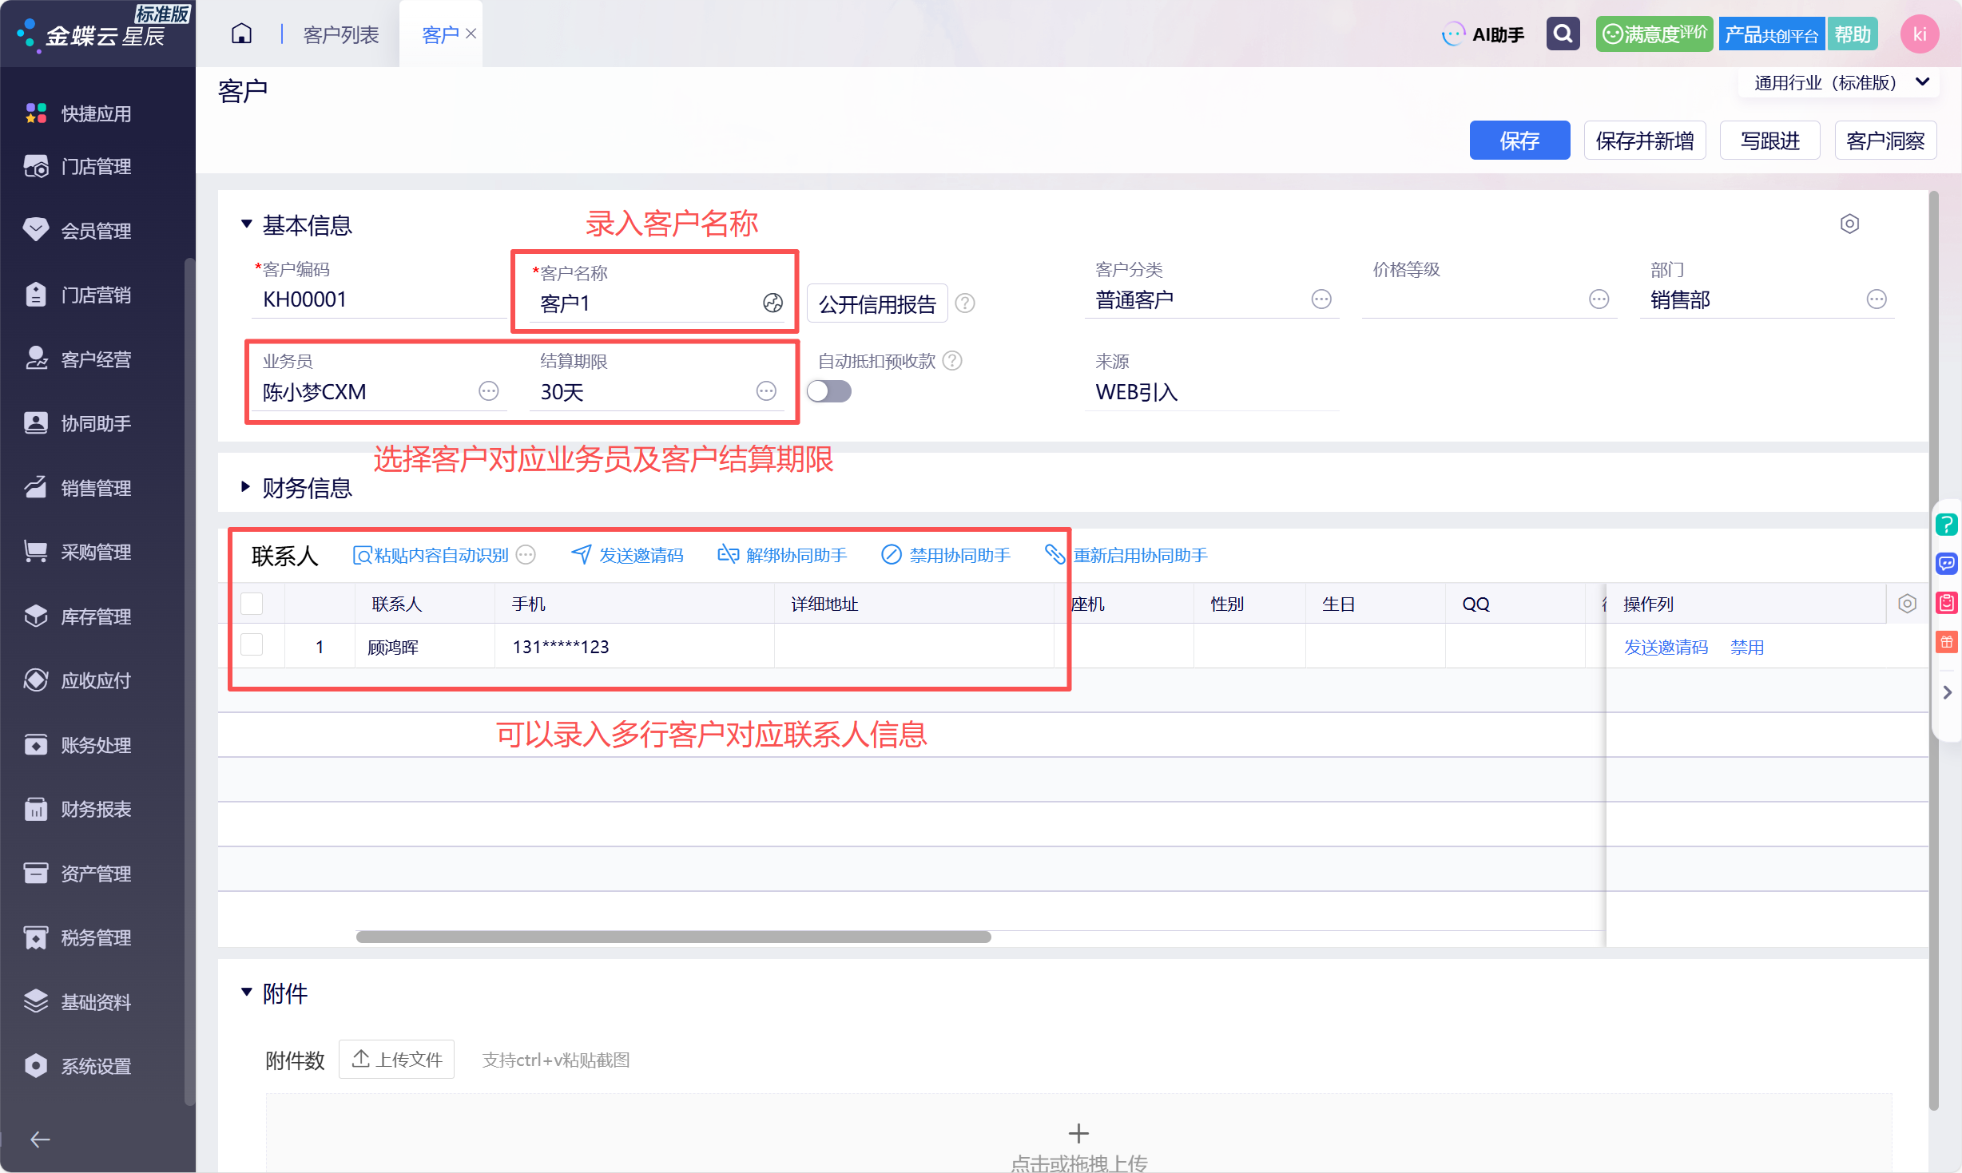Open 库存管理 in the sidebar
This screenshot has width=1962, height=1173.
pos(96,616)
